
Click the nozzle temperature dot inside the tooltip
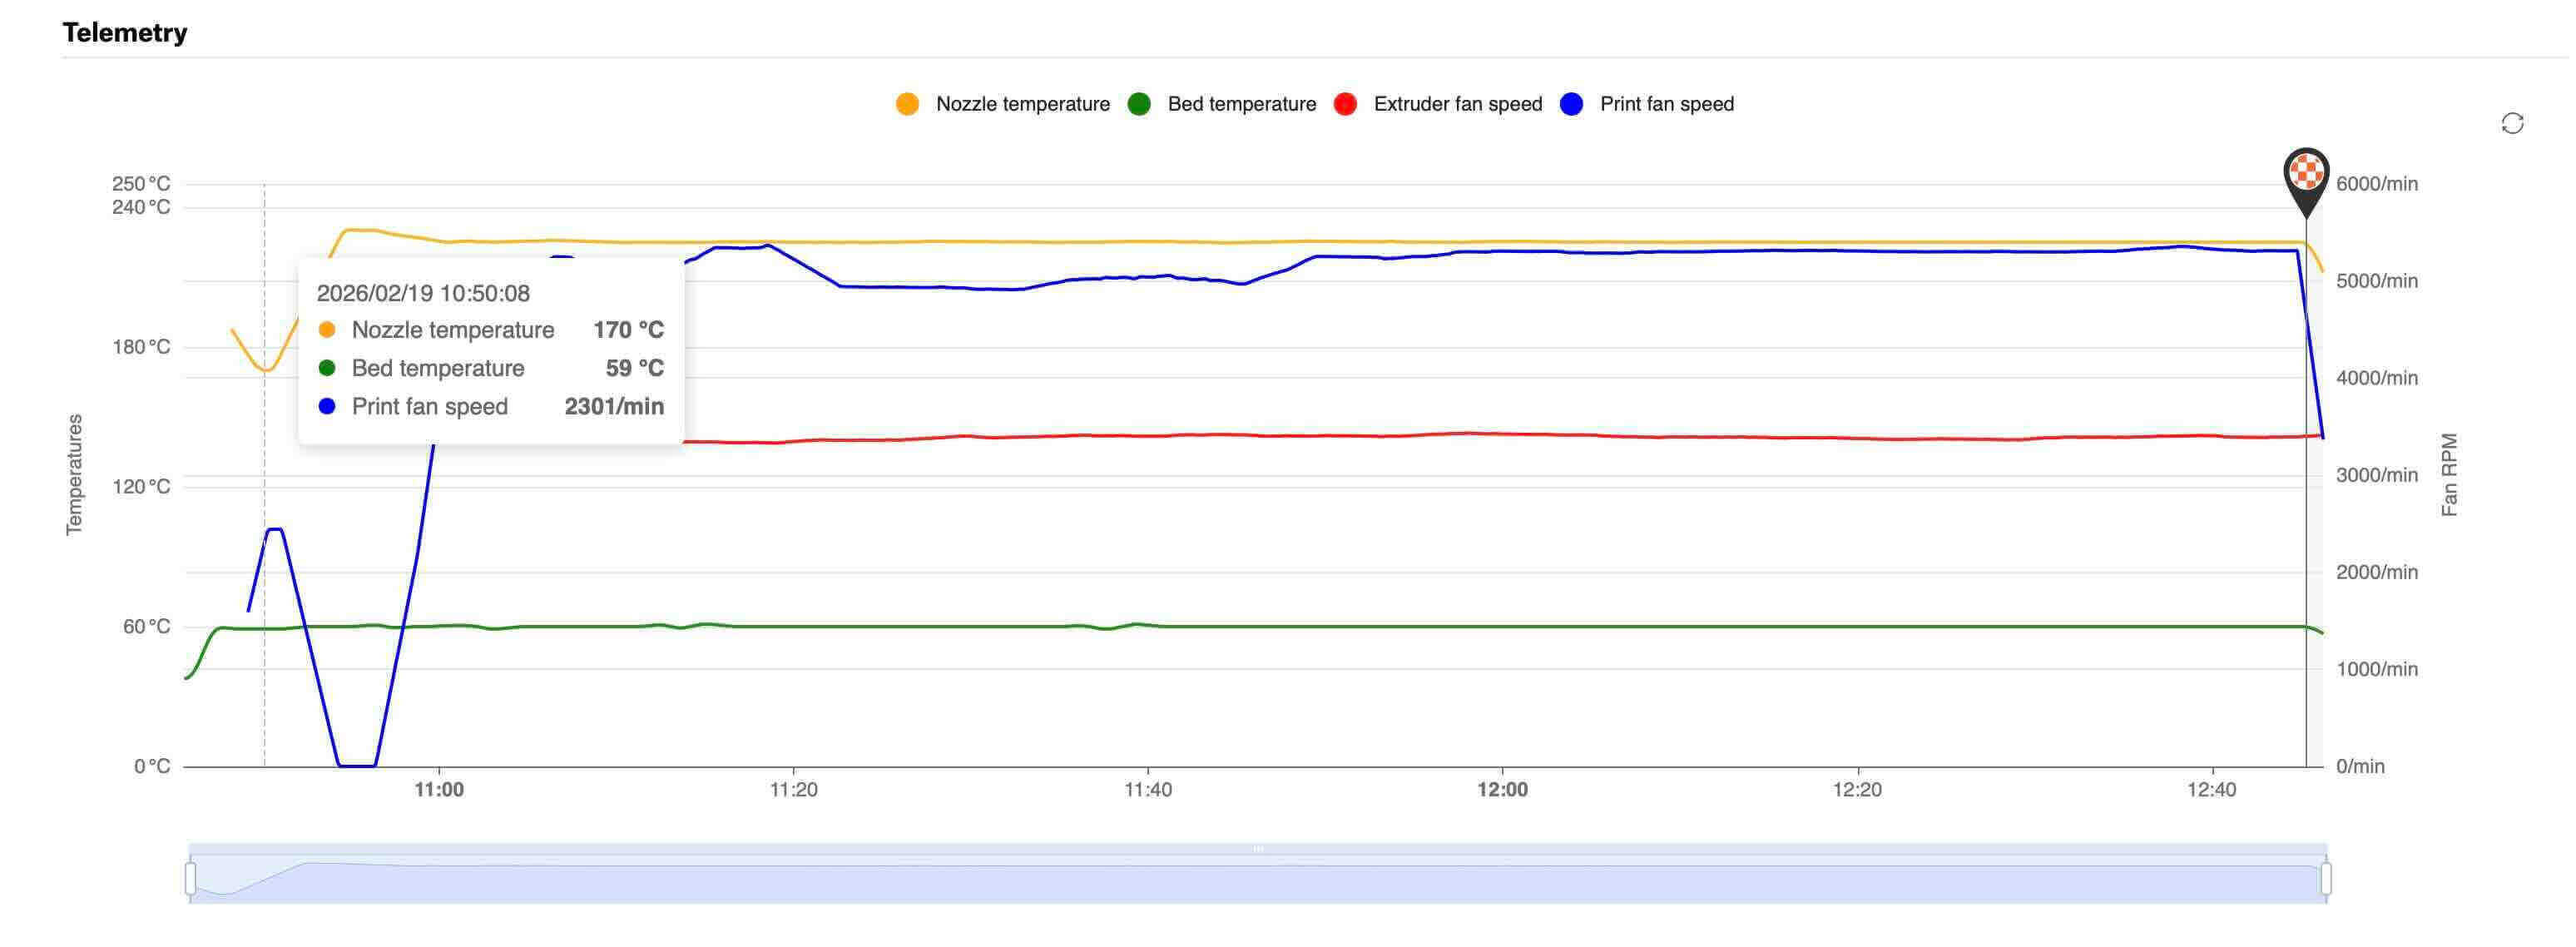click(328, 329)
